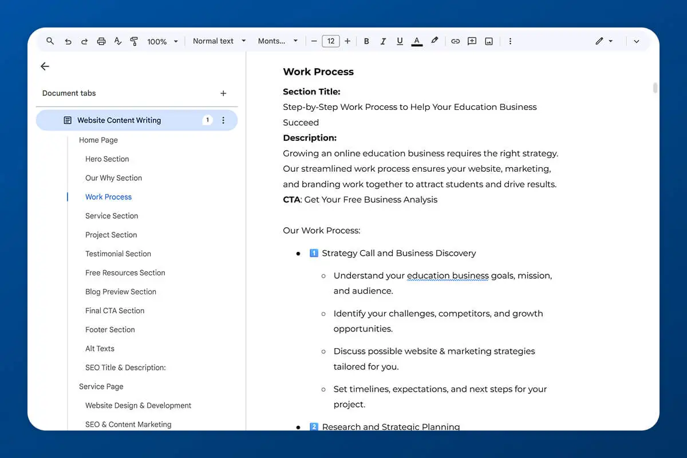The image size is (687, 458).
Task: Open the zoom level dropdown
Action: click(x=163, y=41)
